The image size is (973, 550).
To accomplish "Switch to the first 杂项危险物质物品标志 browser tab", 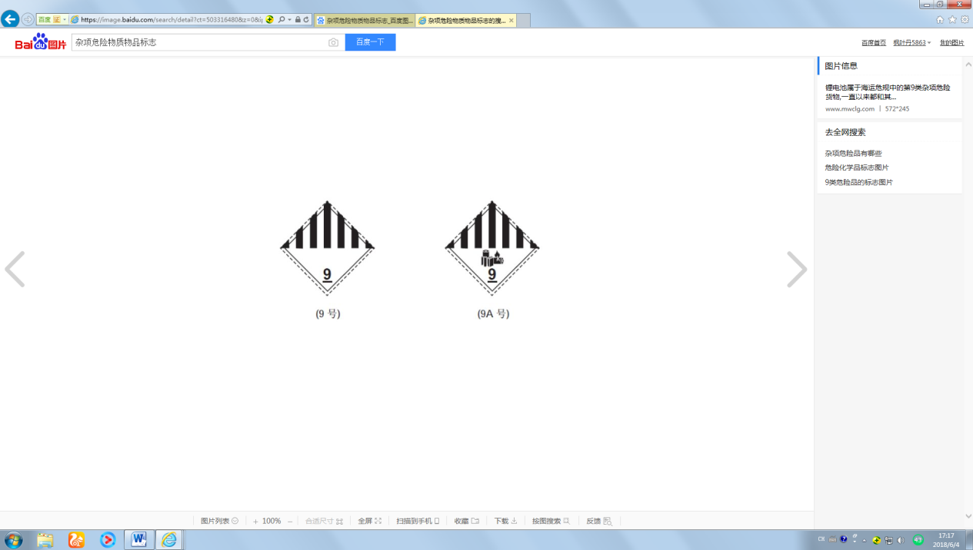I will [365, 21].
